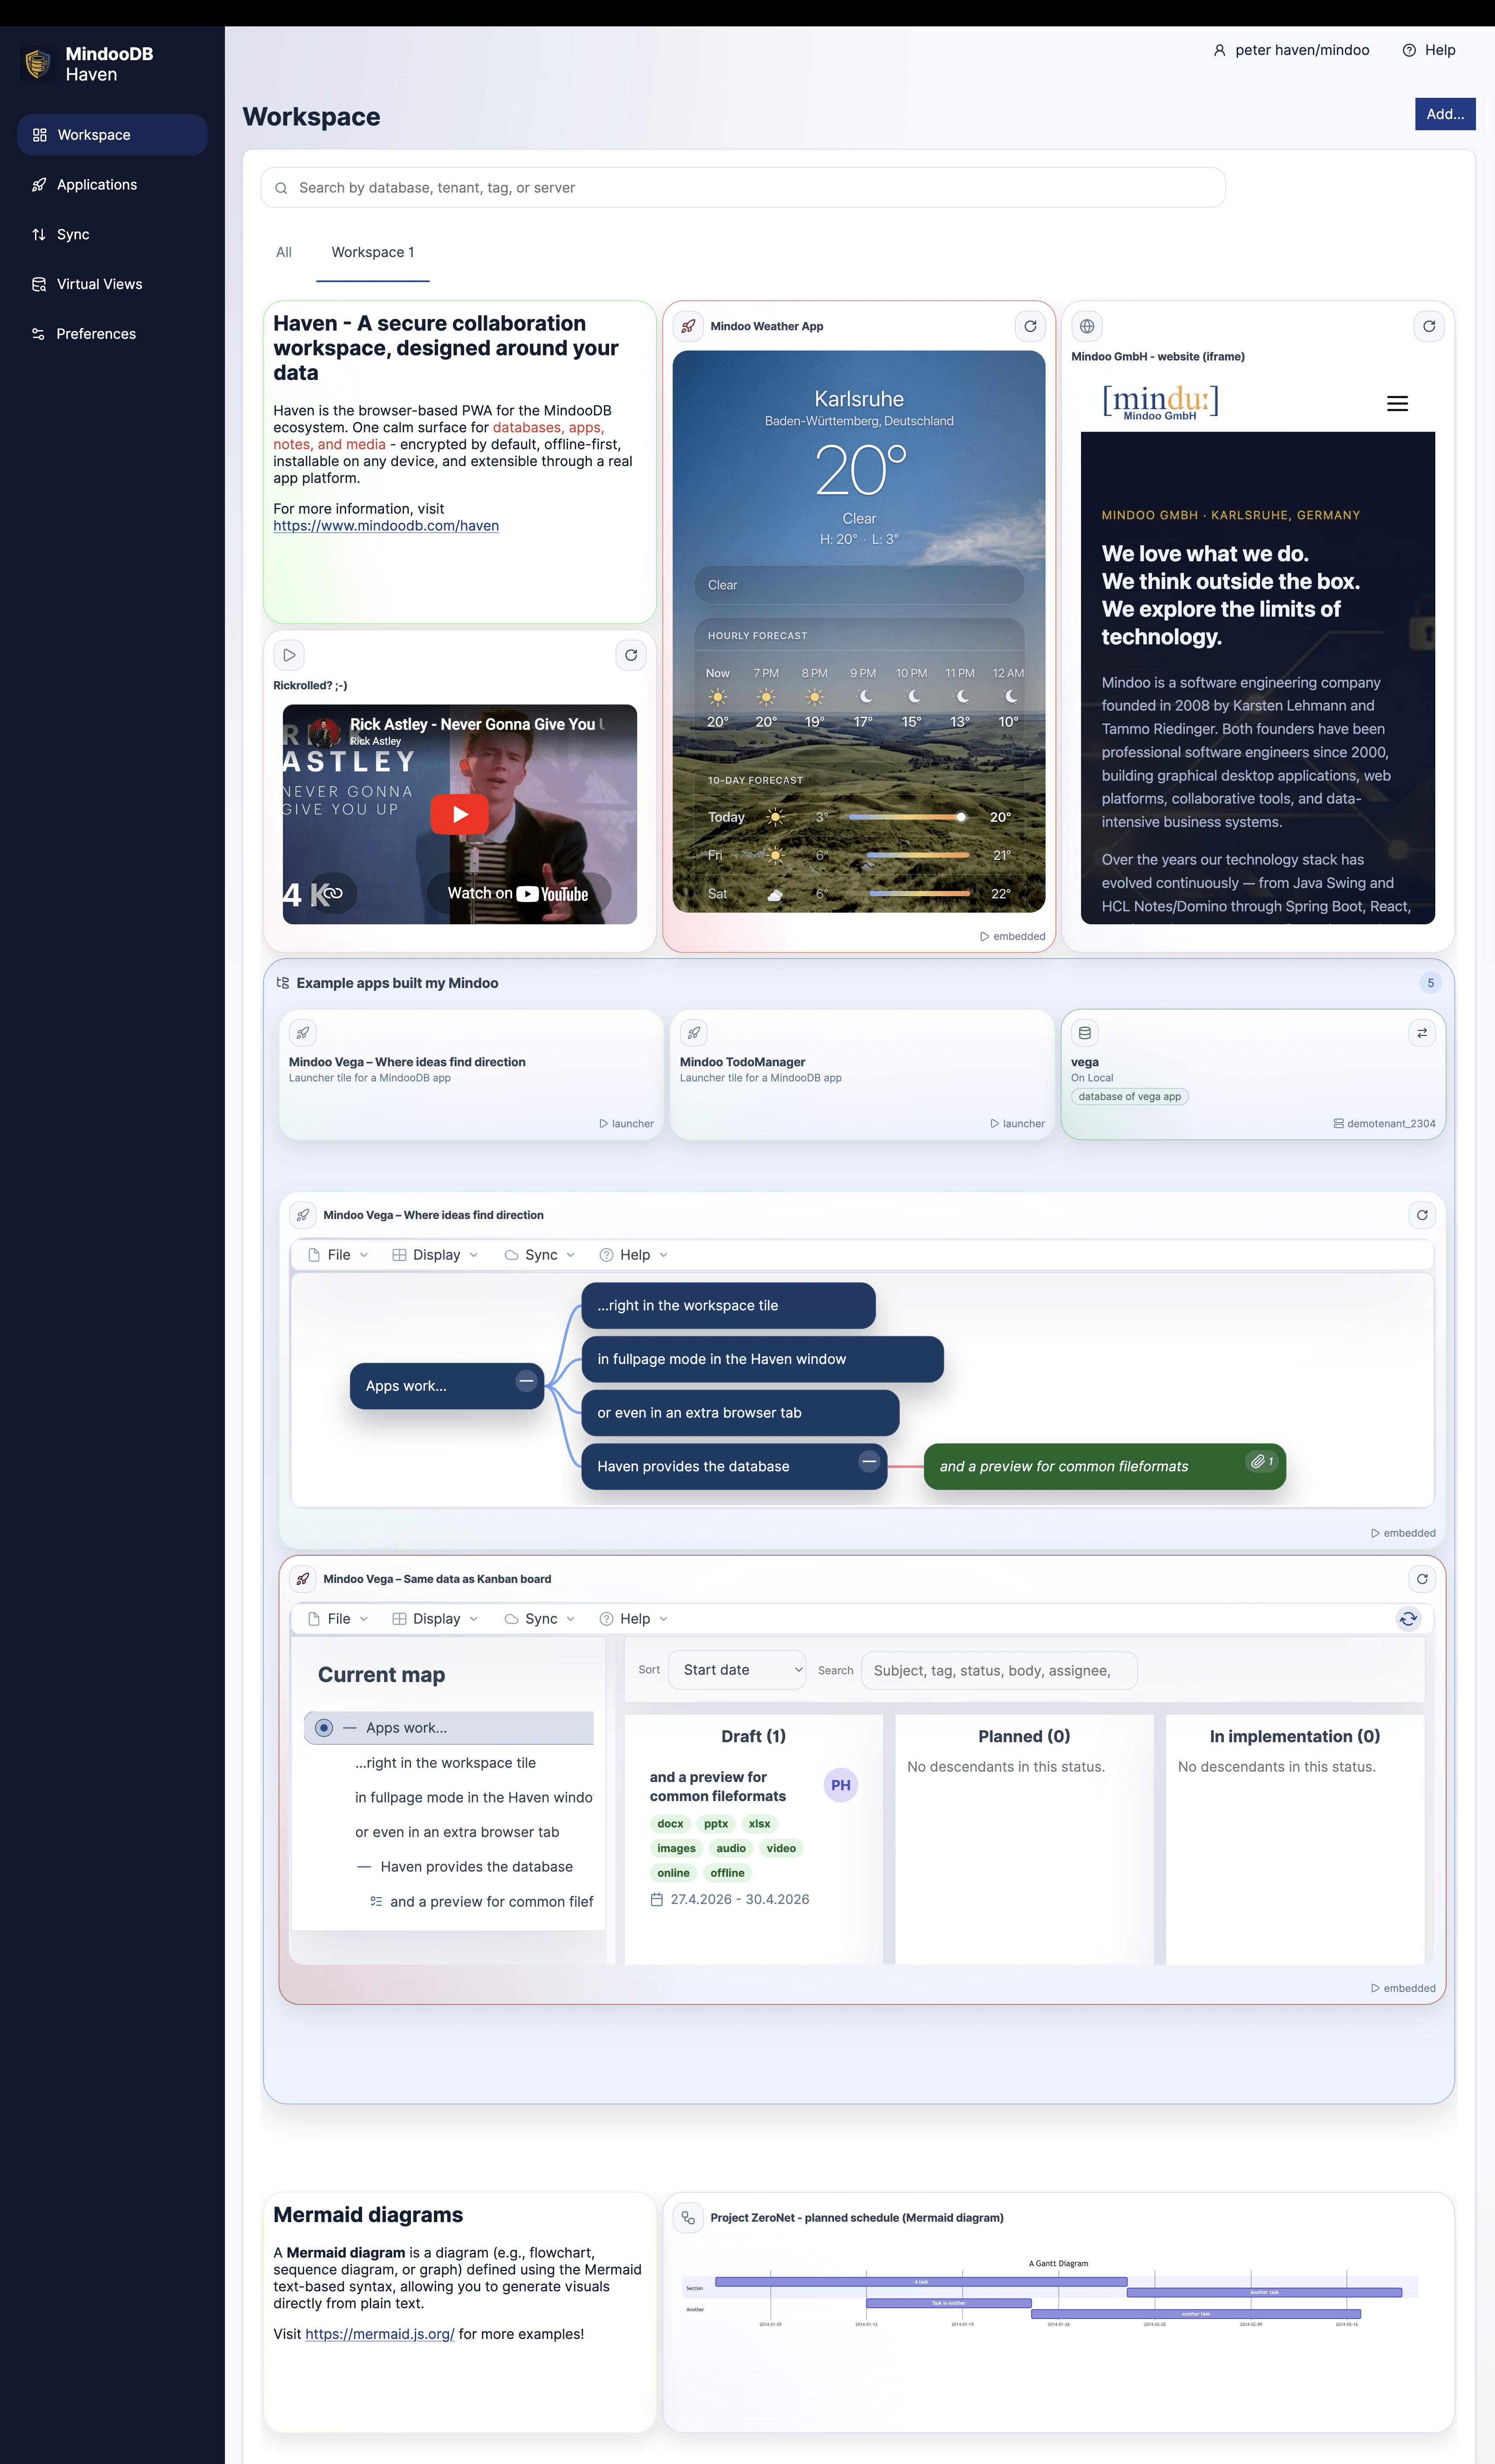This screenshot has height=2464, width=1495.
Task: Open Sync menu in Vega mindmap app
Action: [539, 1255]
